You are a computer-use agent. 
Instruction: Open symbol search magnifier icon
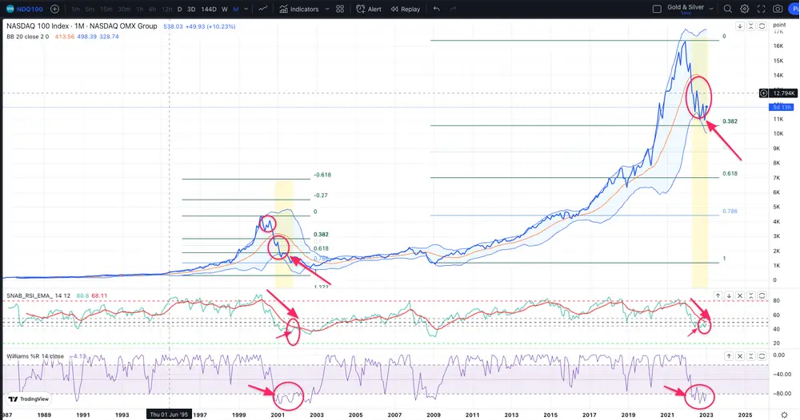[727, 9]
